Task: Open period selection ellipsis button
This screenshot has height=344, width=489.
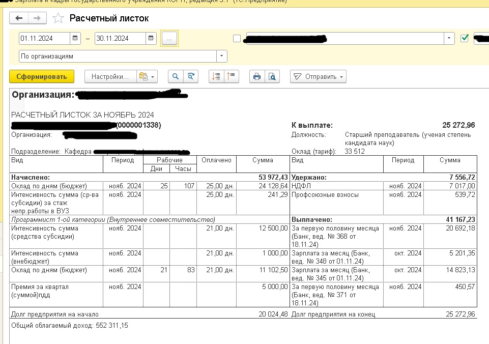Action: pyautogui.click(x=169, y=39)
